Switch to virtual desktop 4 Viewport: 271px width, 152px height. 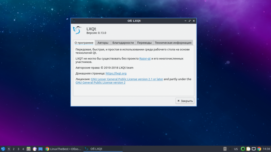23,149
